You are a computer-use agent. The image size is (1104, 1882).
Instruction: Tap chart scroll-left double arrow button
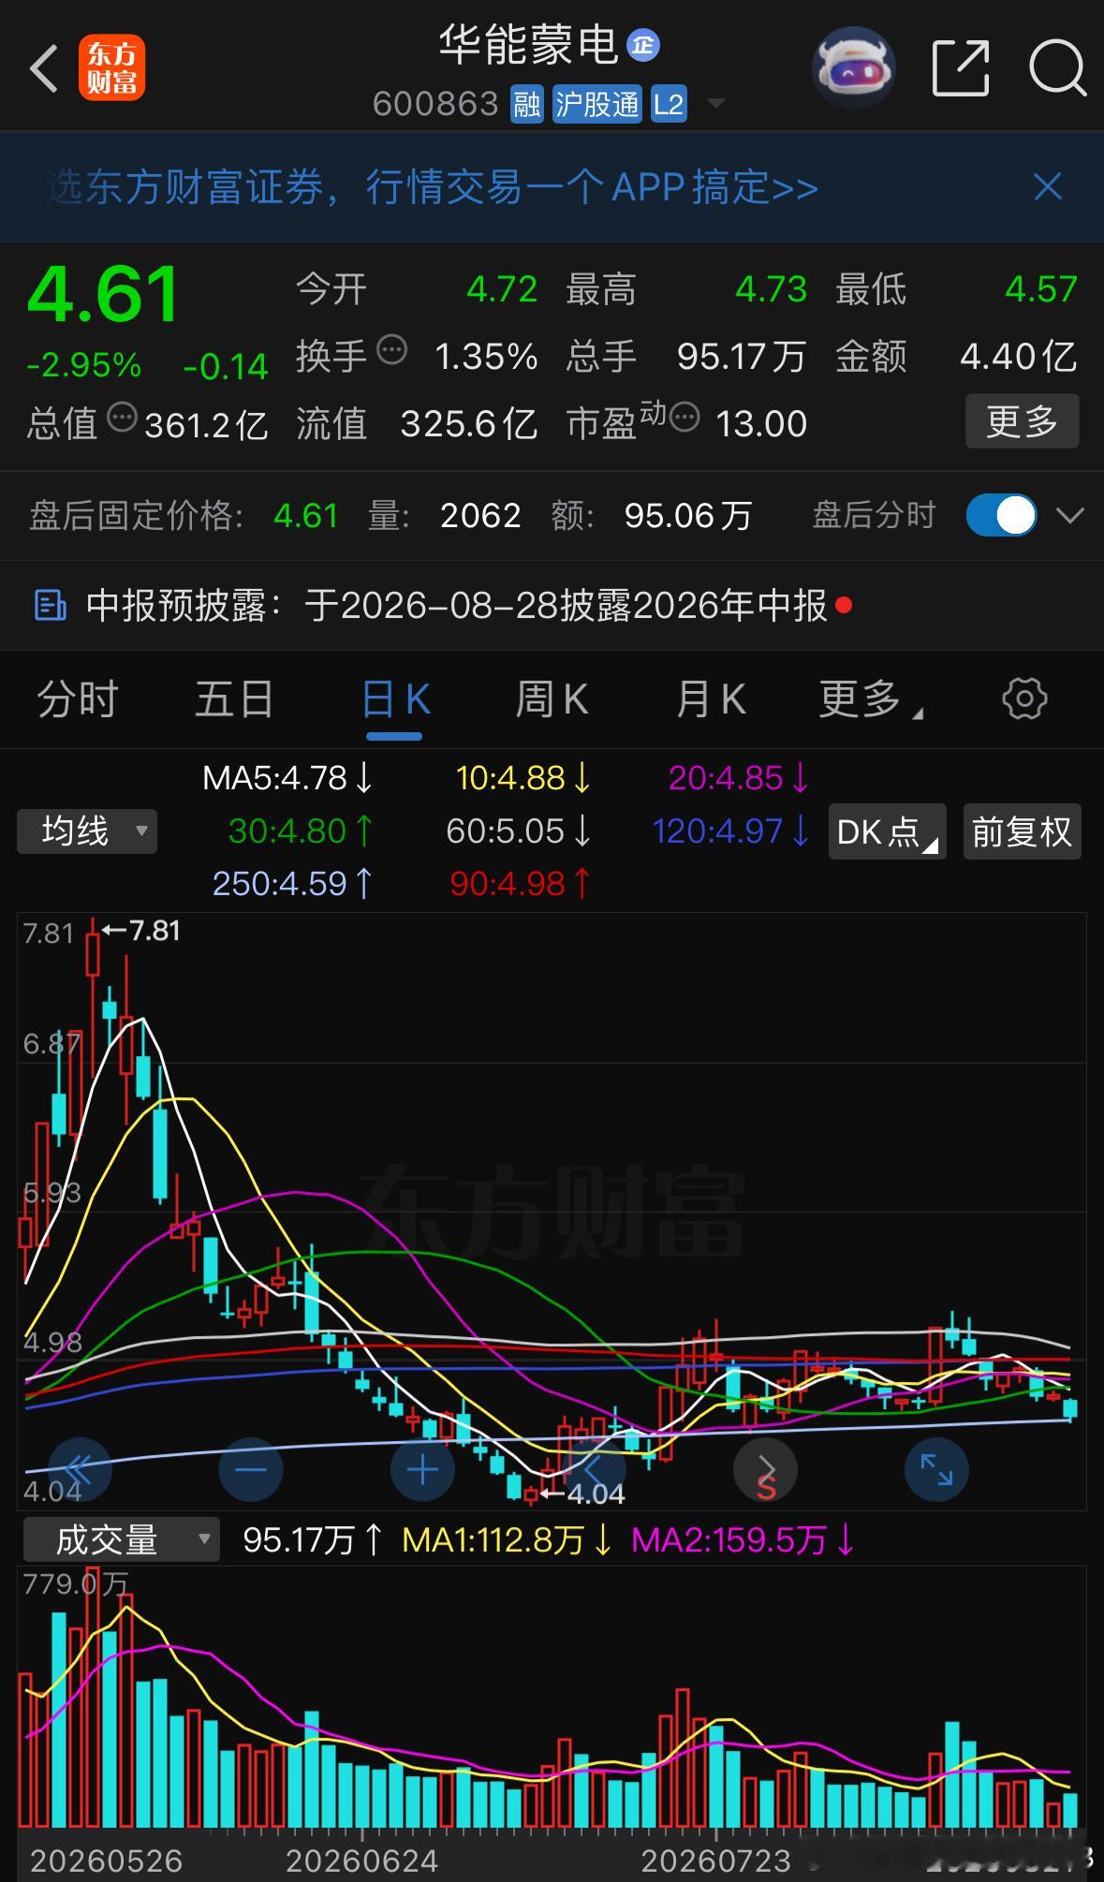point(80,1469)
